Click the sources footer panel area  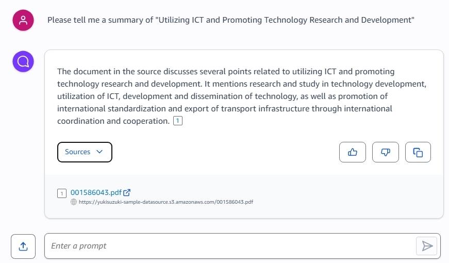(244, 196)
